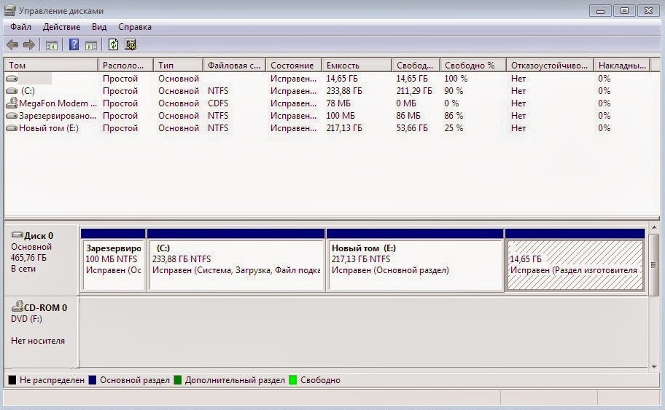Click the Back arrow toolbar icon
Viewport: 665px width, 410px height.
[x=12, y=45]
